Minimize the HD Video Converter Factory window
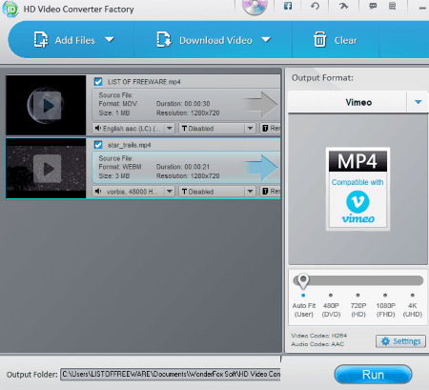Image resolution: width=429 pixels, height=390 pixels. coord(422,8)
